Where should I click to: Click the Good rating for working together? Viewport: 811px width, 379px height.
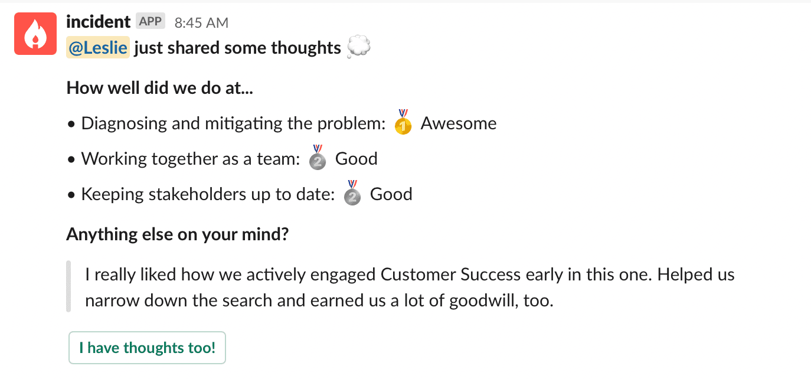(357, 159)
